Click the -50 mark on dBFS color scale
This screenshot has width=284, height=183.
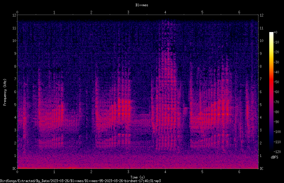[276, 82]
